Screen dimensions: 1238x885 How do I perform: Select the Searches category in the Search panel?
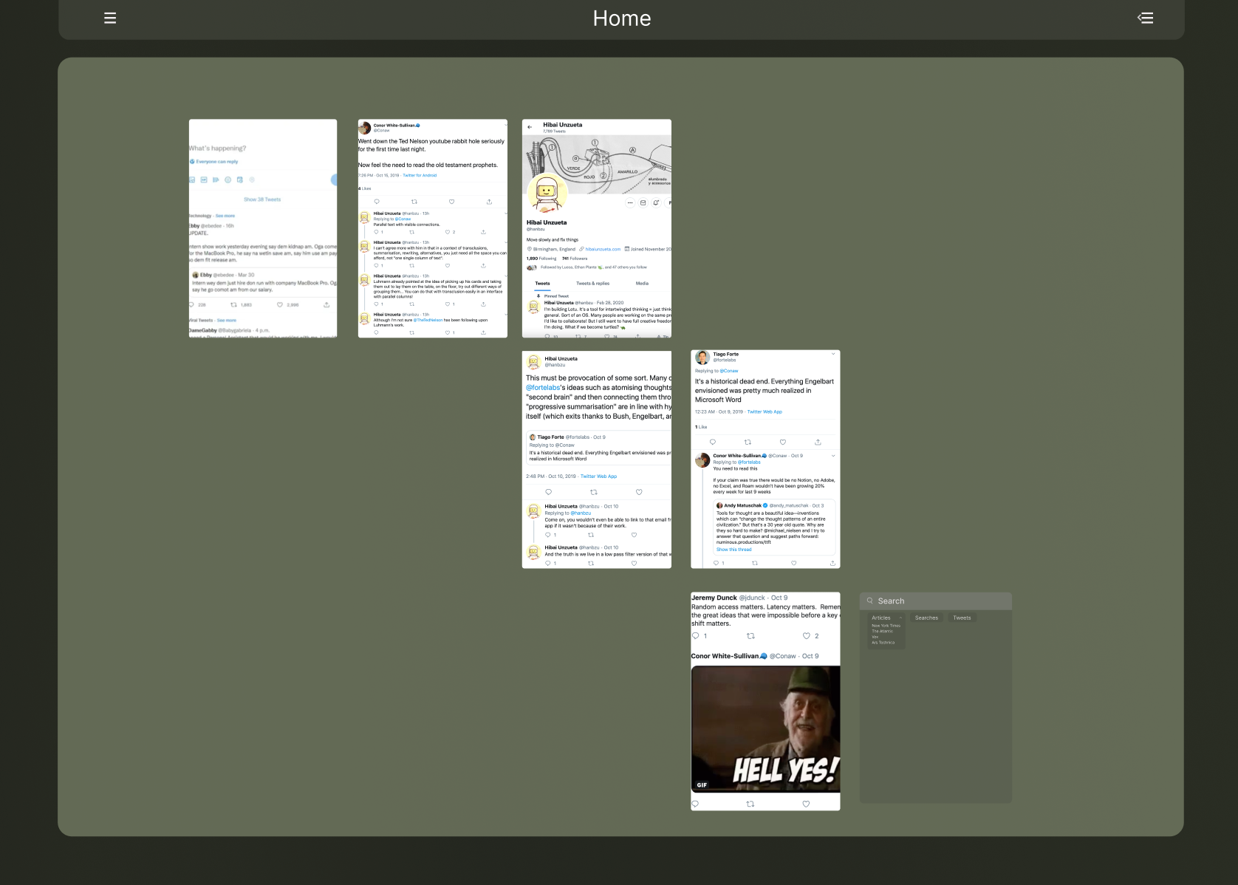coord(926,618)
